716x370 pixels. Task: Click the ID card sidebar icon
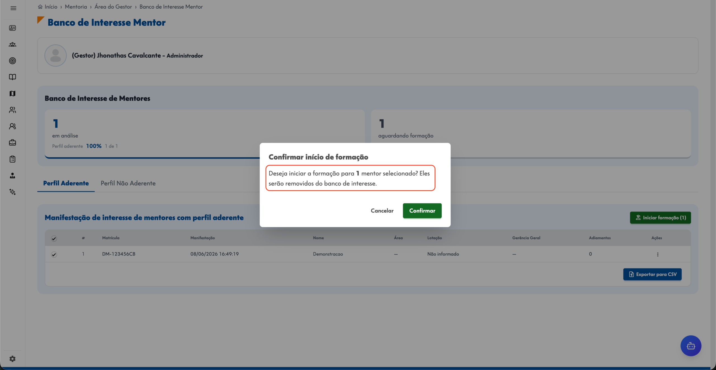[x=13, y=28]
